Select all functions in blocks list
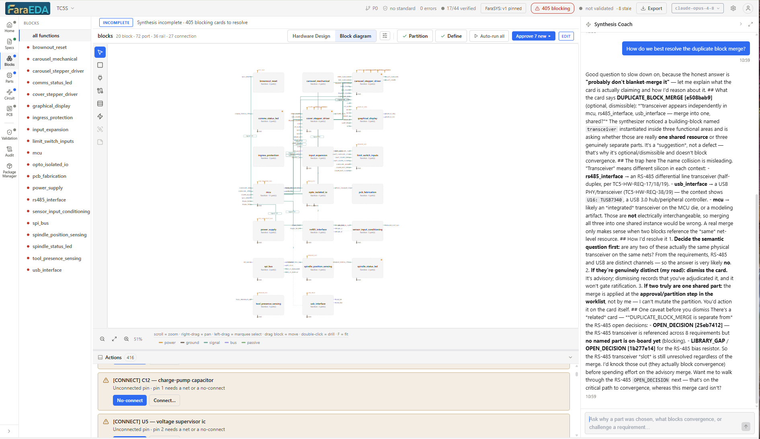The image size is (760, 439). coord(55,36)
